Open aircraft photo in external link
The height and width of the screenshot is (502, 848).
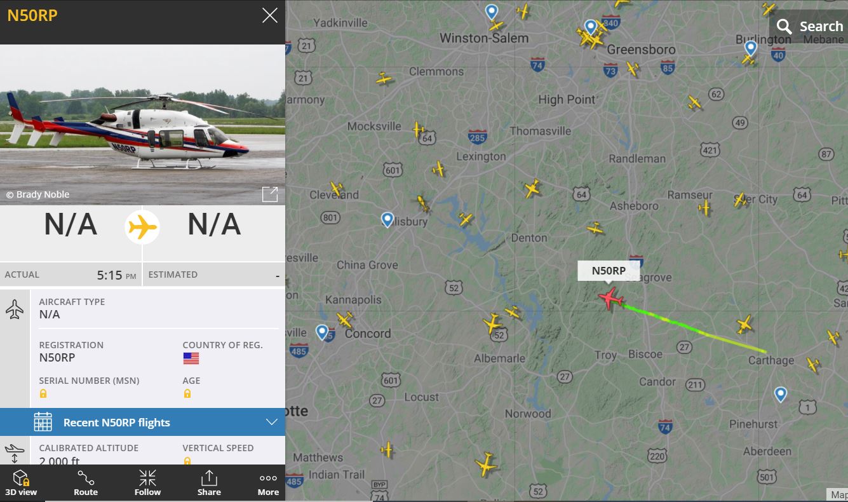pos(270,194)
